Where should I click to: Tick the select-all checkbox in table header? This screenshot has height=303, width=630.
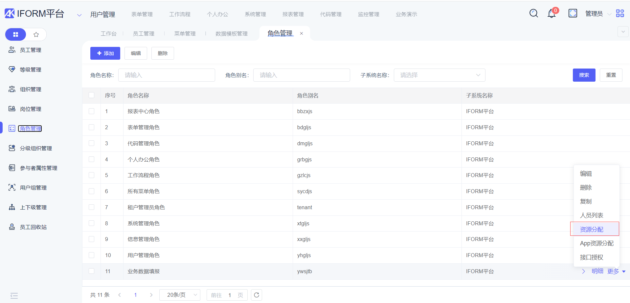click(92, 95)
